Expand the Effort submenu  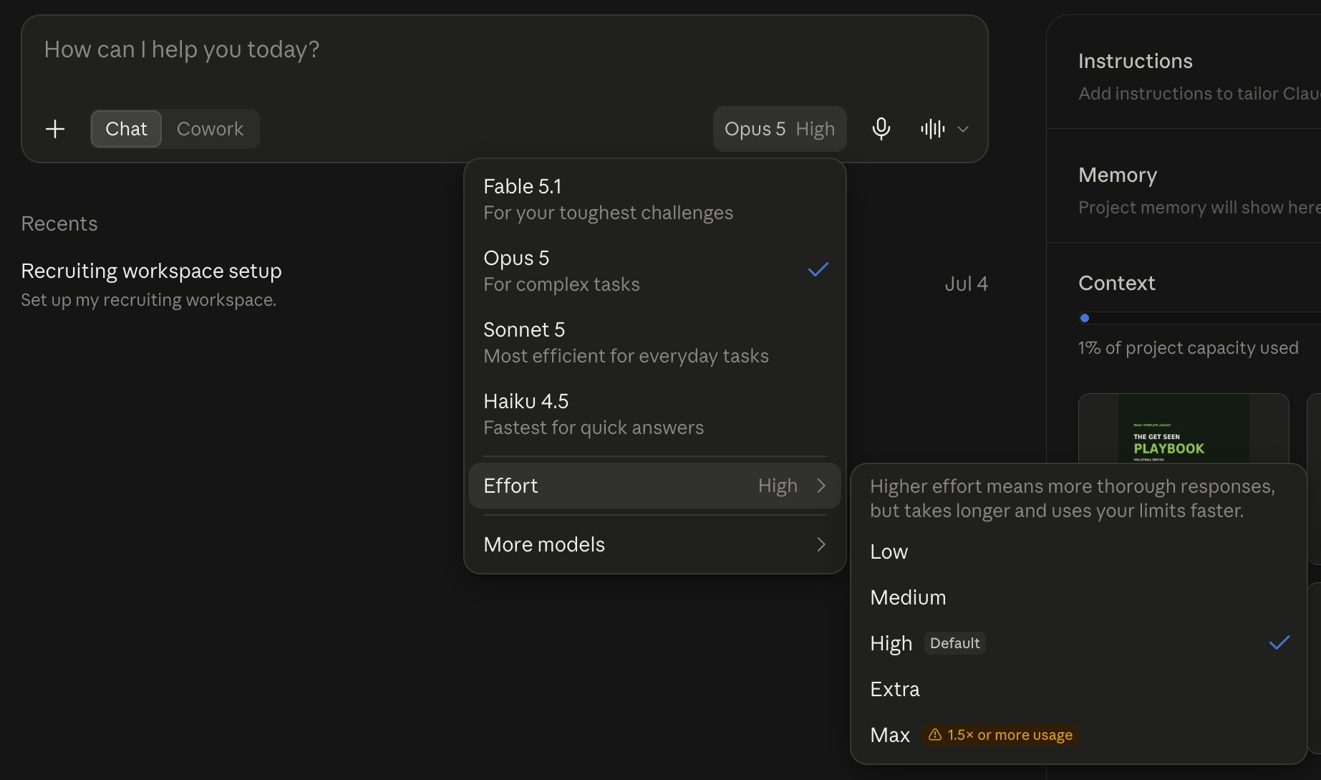point(654,486)
